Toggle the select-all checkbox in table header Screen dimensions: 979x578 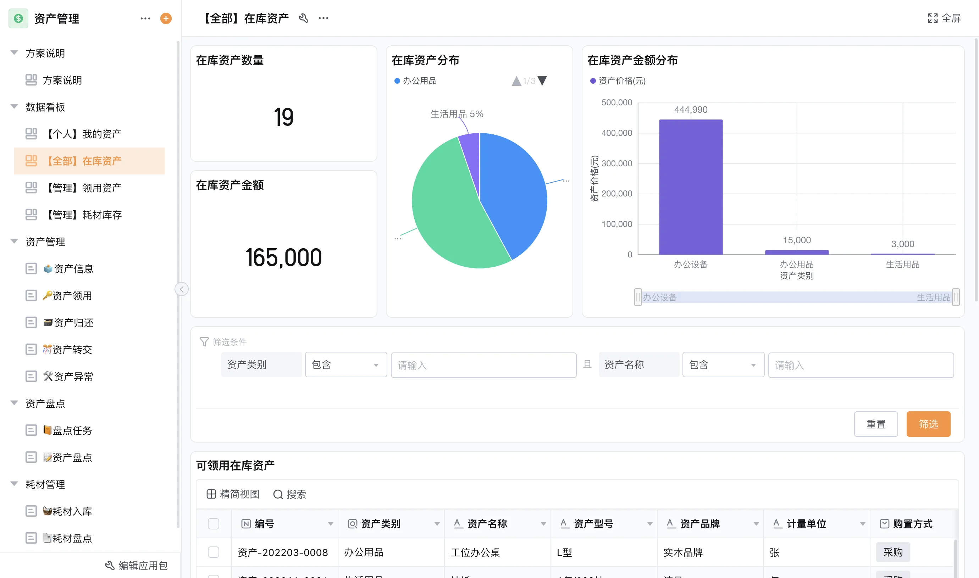(x=214, y=523)
